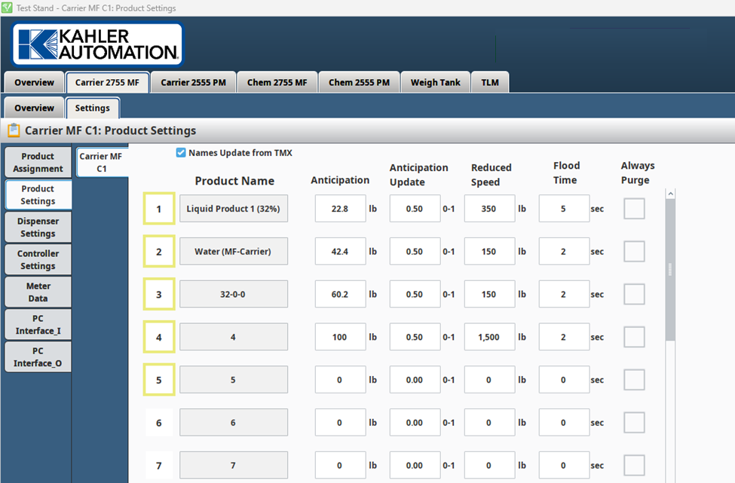Screen dimensions: 735x483
Task: Click Reduced Speed field showing 1,500
Action: coord(489,338)
